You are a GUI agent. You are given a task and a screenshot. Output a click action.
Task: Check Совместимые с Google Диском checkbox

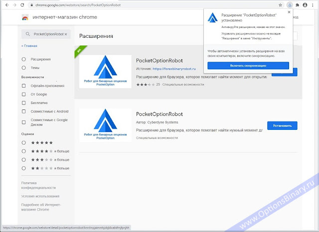(24, 122)
